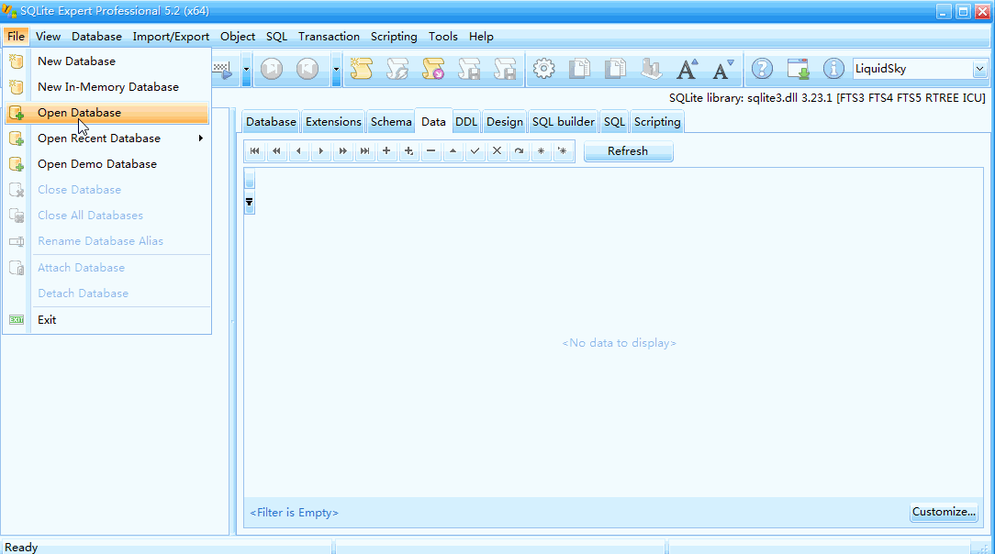Click Goto bookmark asterisk button

563,150
